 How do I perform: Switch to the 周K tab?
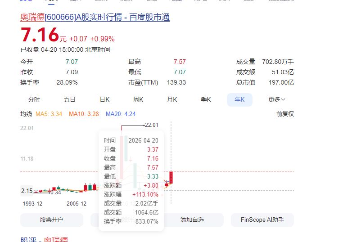tap(138, 99)
